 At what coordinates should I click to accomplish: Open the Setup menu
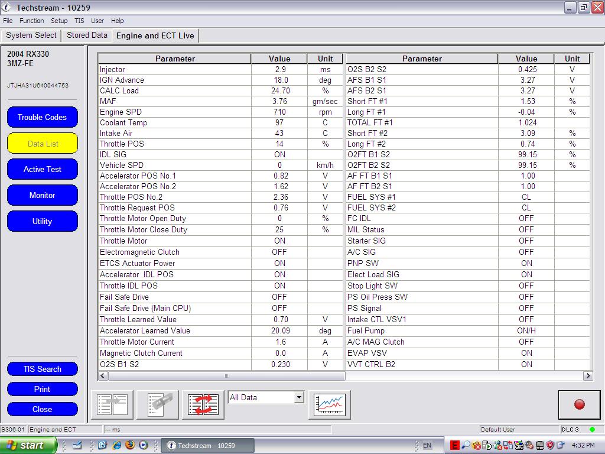click(59, 21)
